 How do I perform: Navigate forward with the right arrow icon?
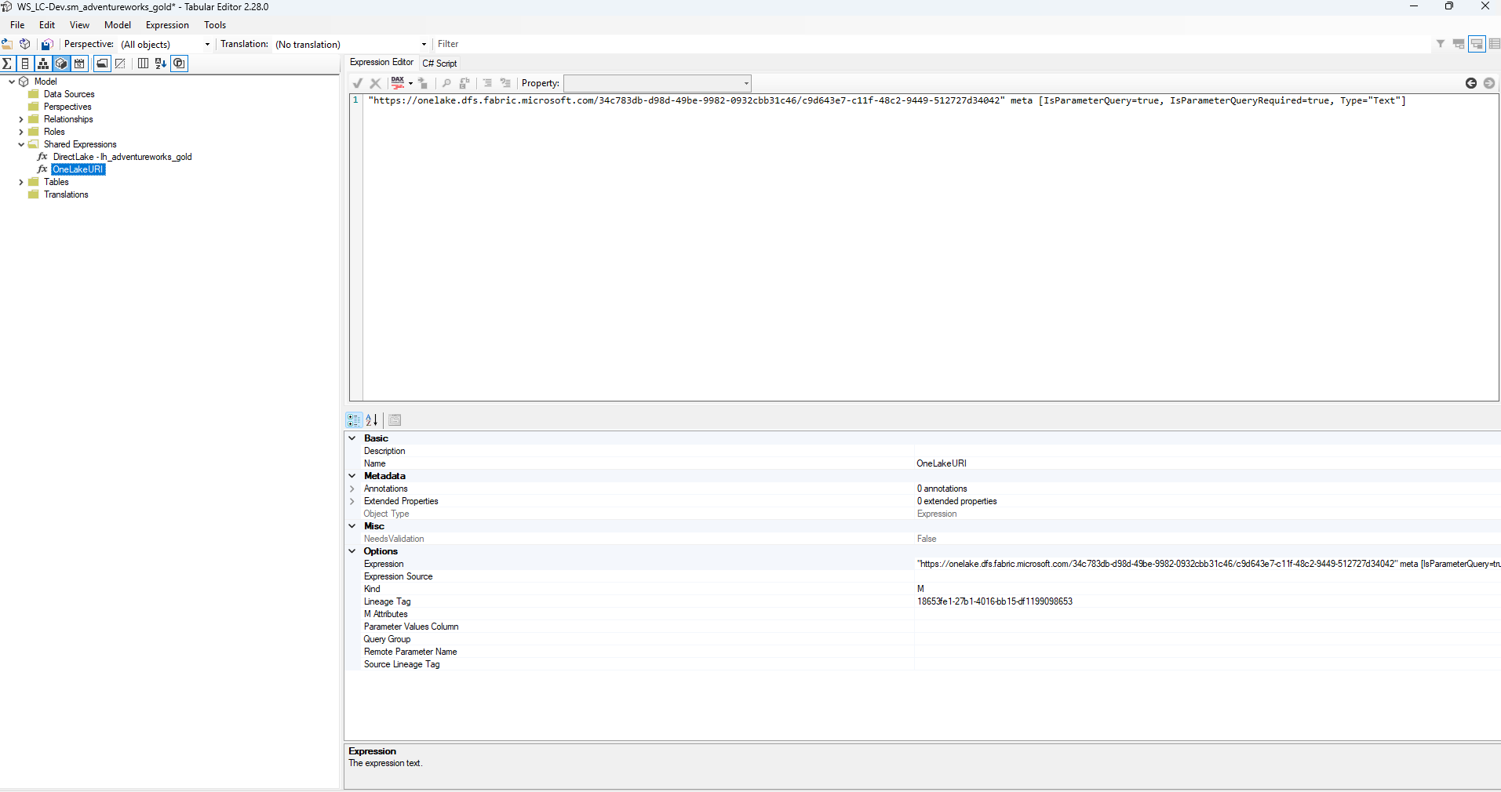pyautogui.click(x=1489, y=83)
